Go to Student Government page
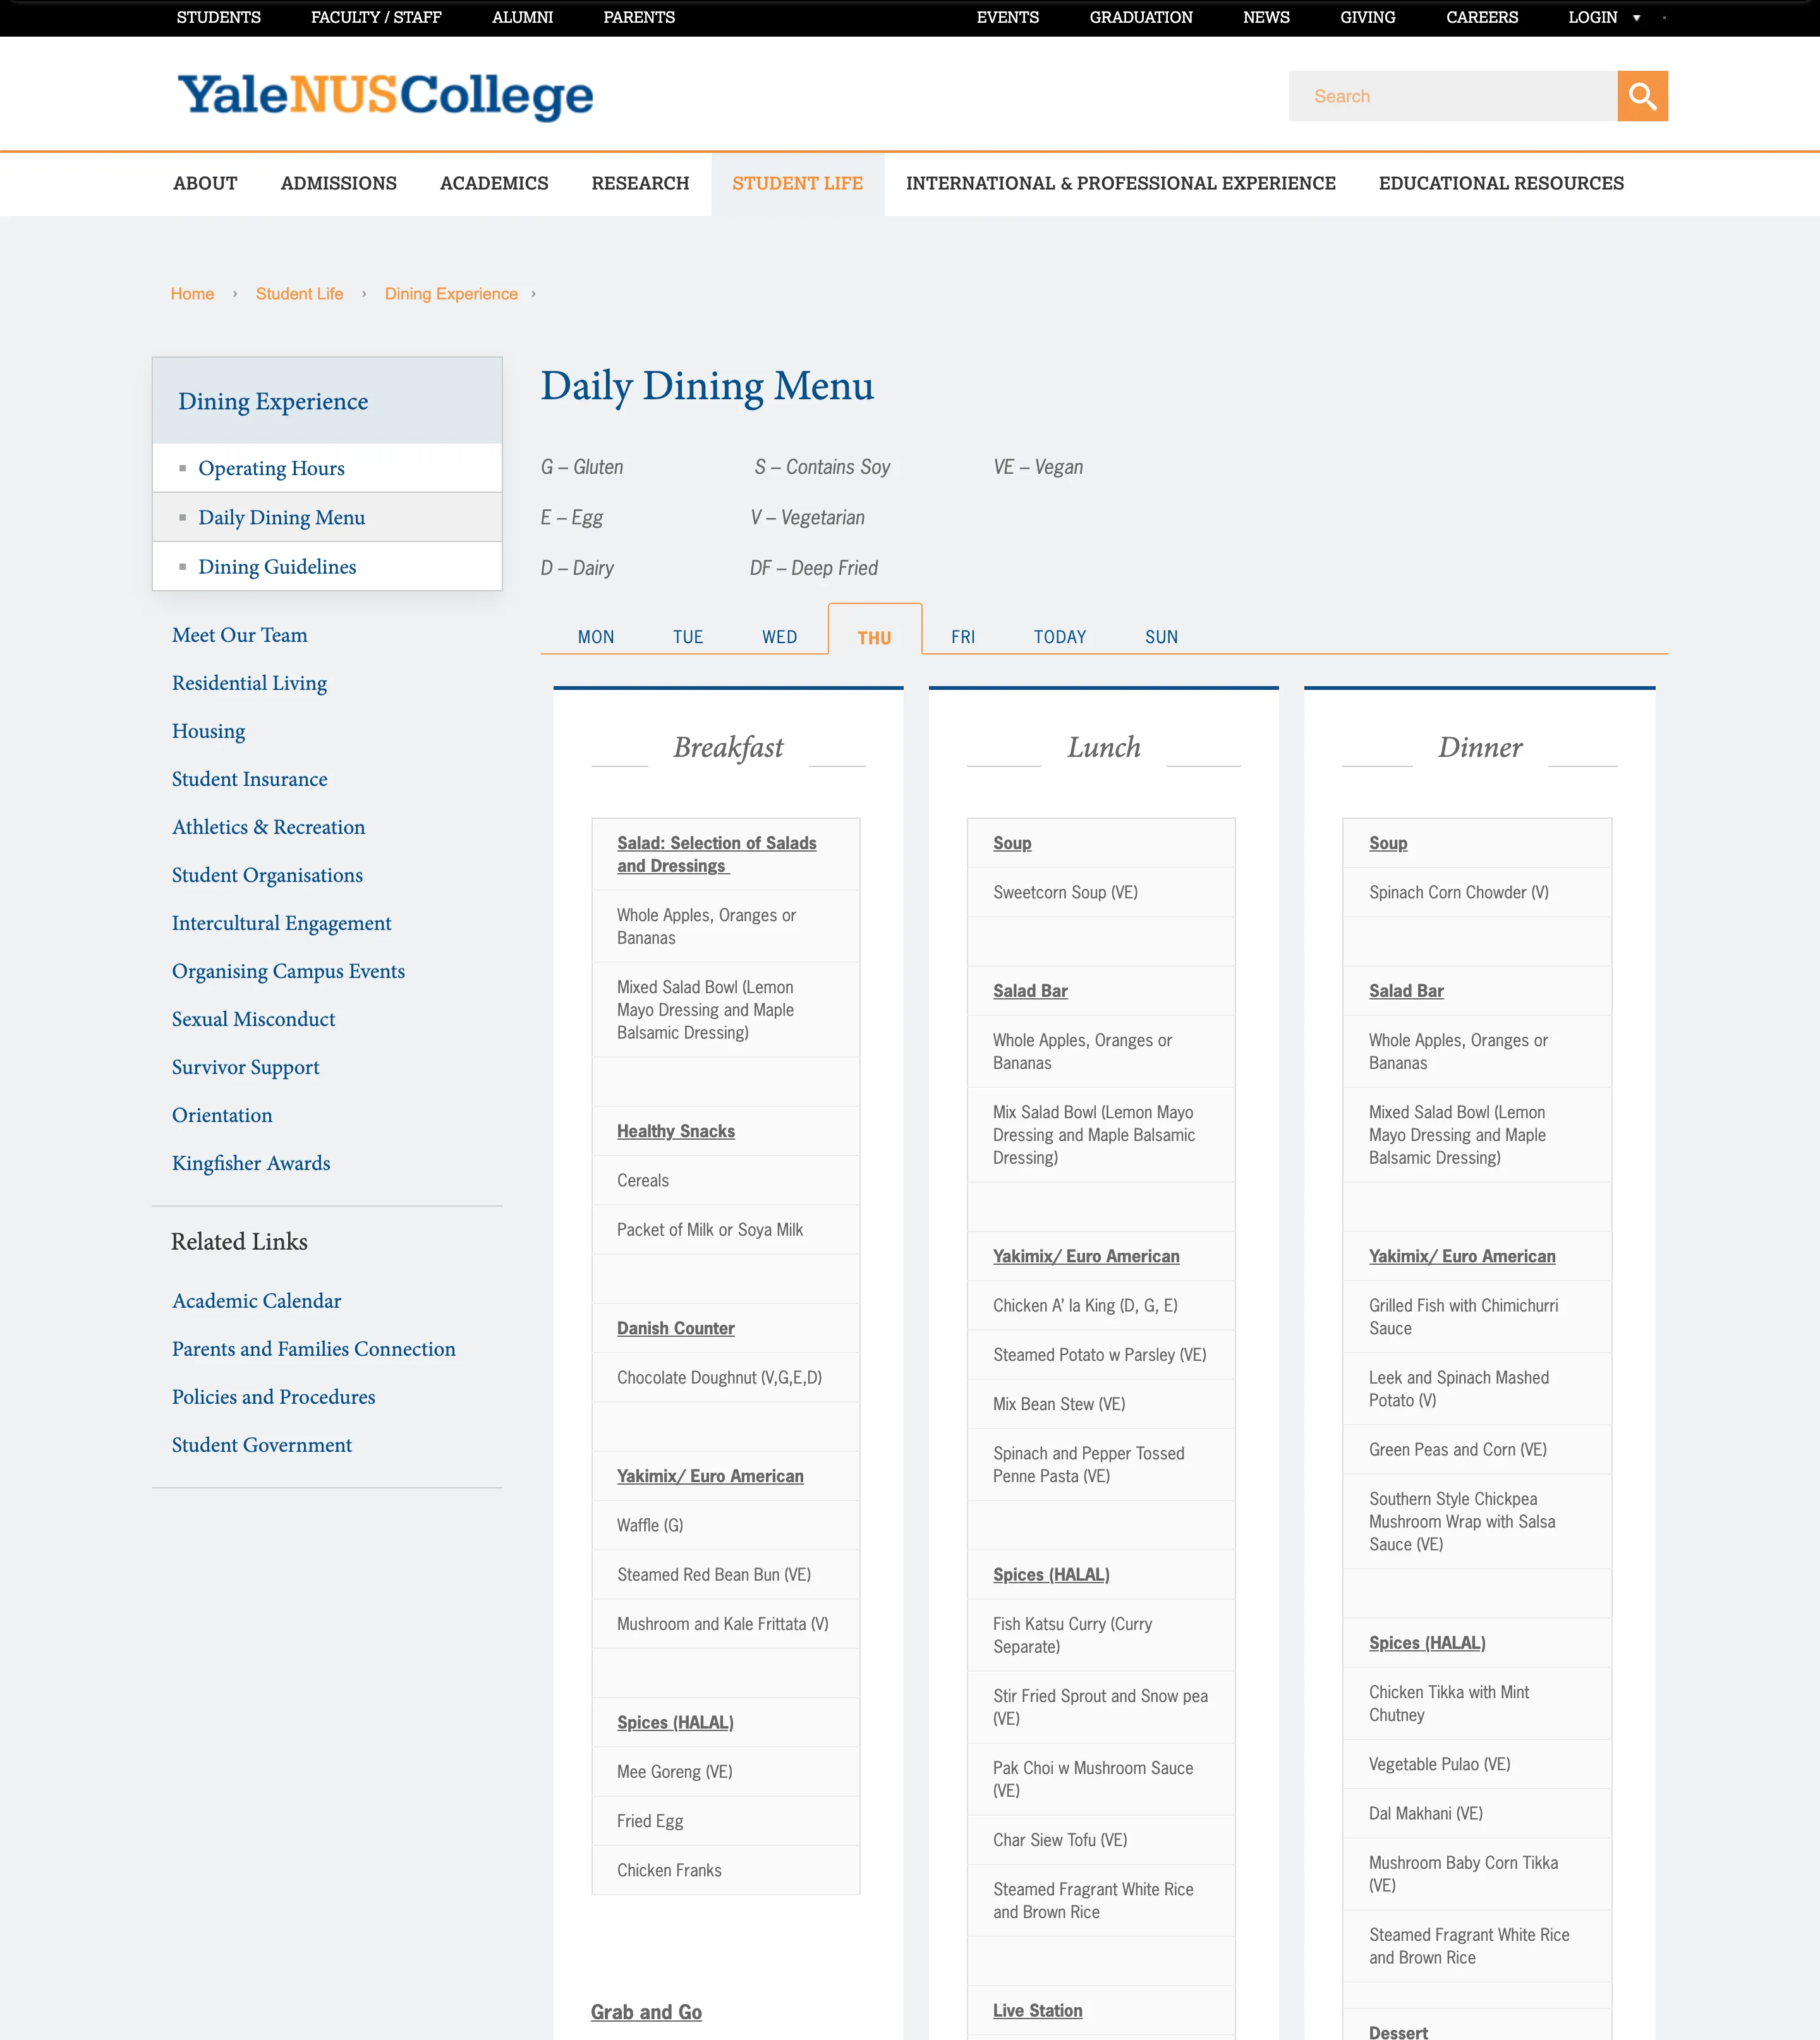1820x2040 pixels. (261, 1444)
